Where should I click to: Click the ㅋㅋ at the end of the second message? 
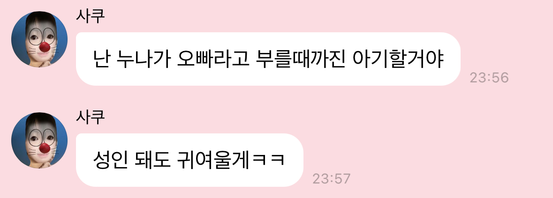(x=266, y=161)
